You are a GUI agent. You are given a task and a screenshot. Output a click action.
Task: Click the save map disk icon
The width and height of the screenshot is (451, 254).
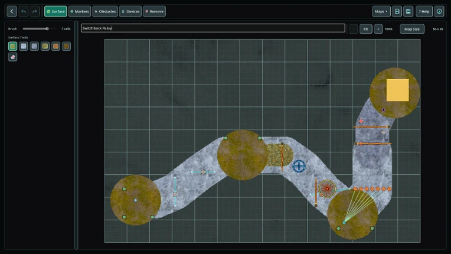[408, 11]
